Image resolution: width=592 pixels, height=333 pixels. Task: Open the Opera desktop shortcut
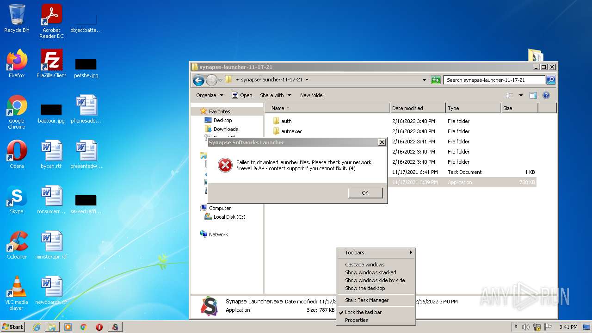tap(17, 154)
